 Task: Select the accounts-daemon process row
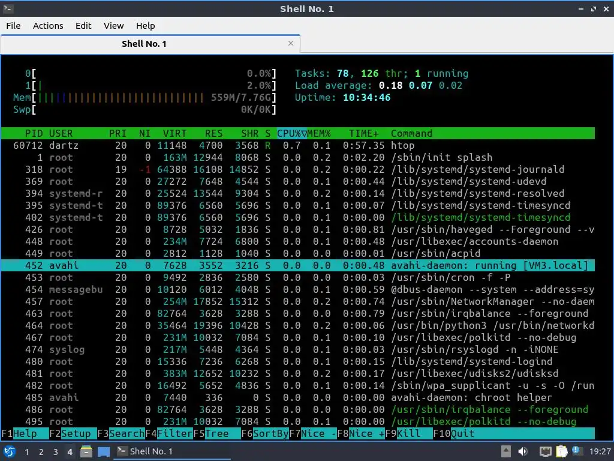tap(297, 241)
